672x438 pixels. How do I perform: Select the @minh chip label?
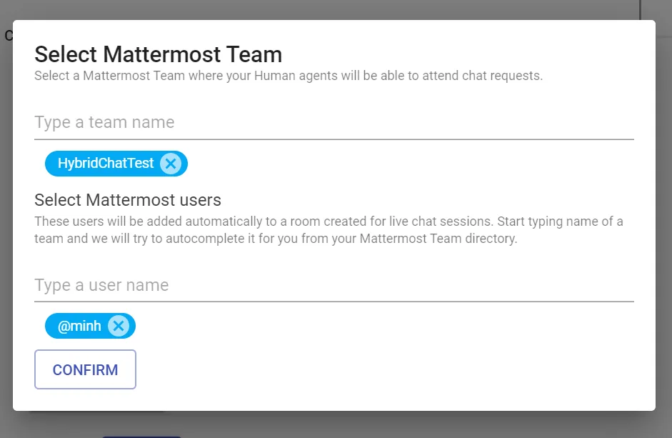point(79,326)
